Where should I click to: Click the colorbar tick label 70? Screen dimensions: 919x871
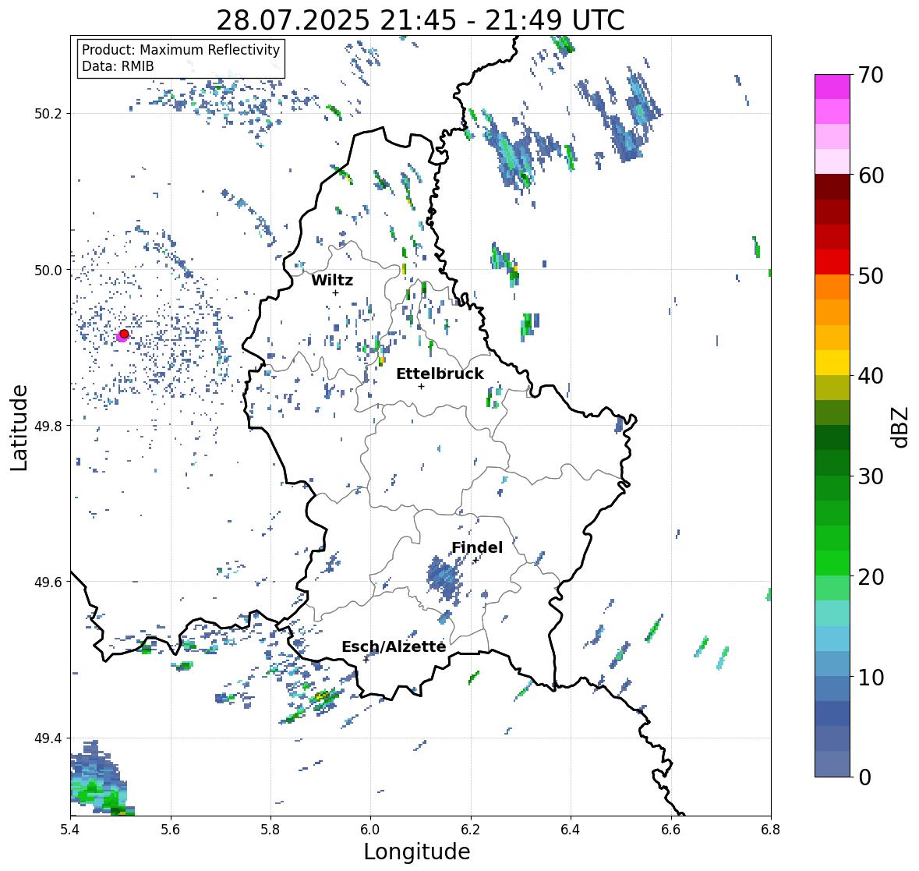[871, 75]
